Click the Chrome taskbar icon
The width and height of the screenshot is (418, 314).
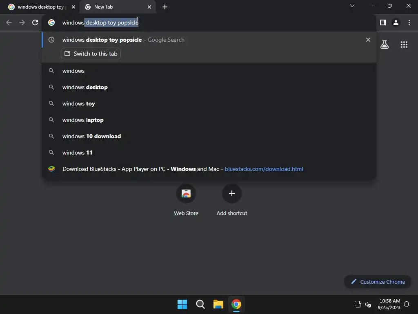coord(236,304)
